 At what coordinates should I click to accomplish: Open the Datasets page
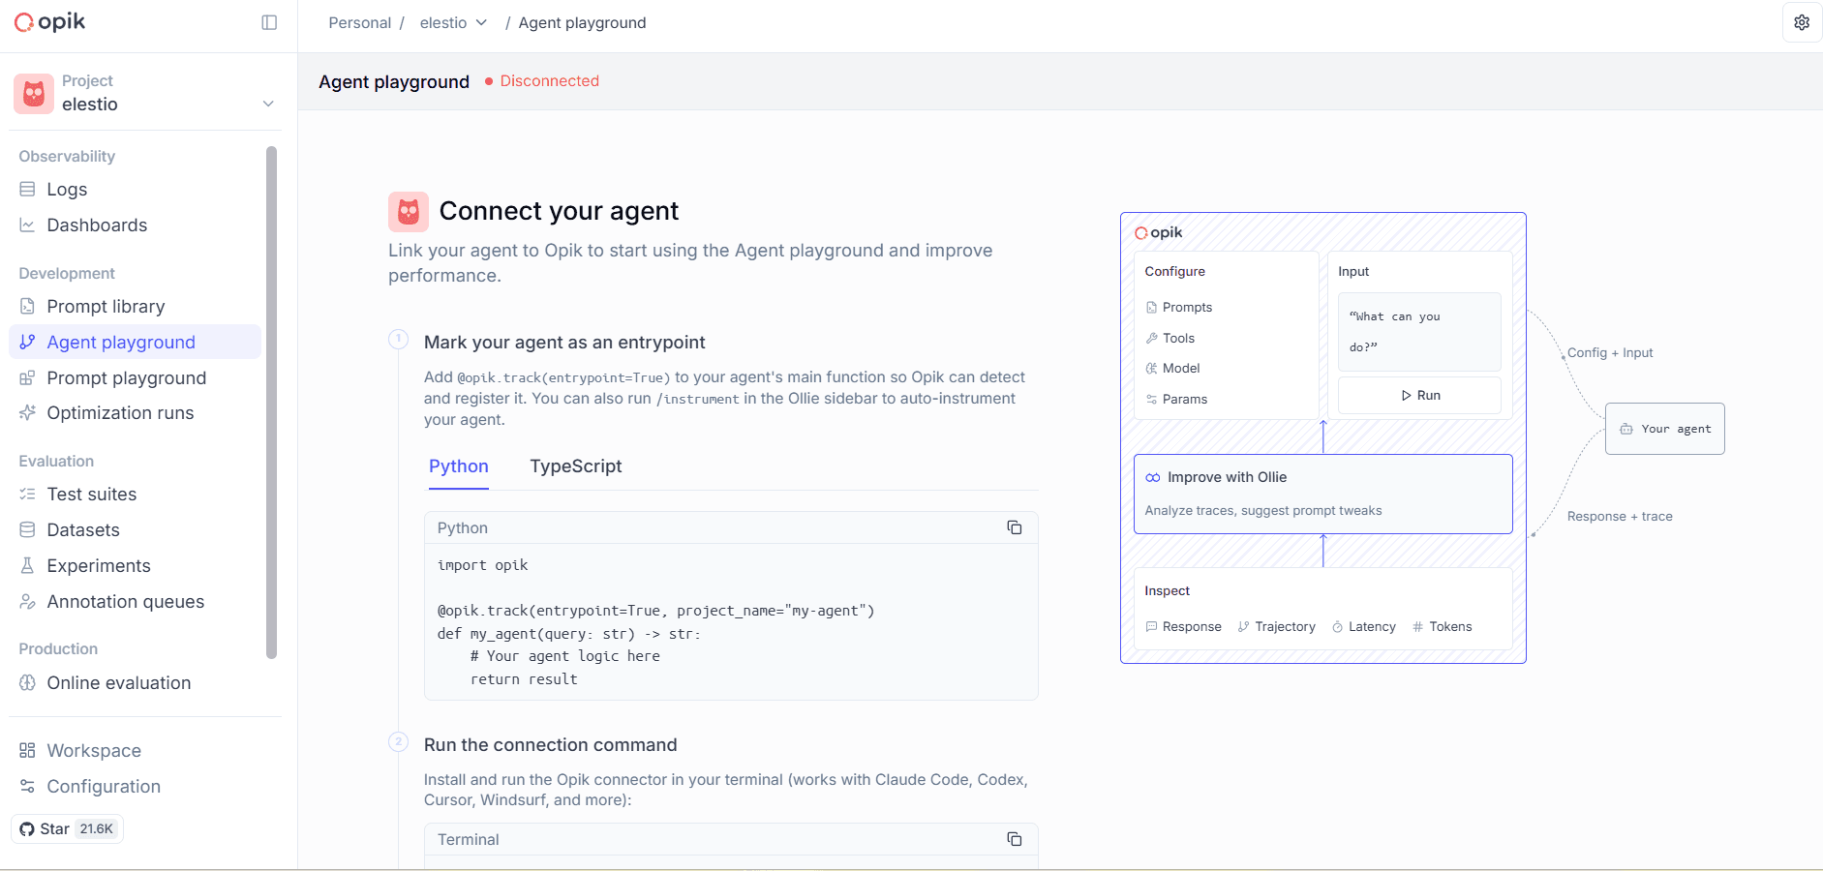click(x=136, y=530)
